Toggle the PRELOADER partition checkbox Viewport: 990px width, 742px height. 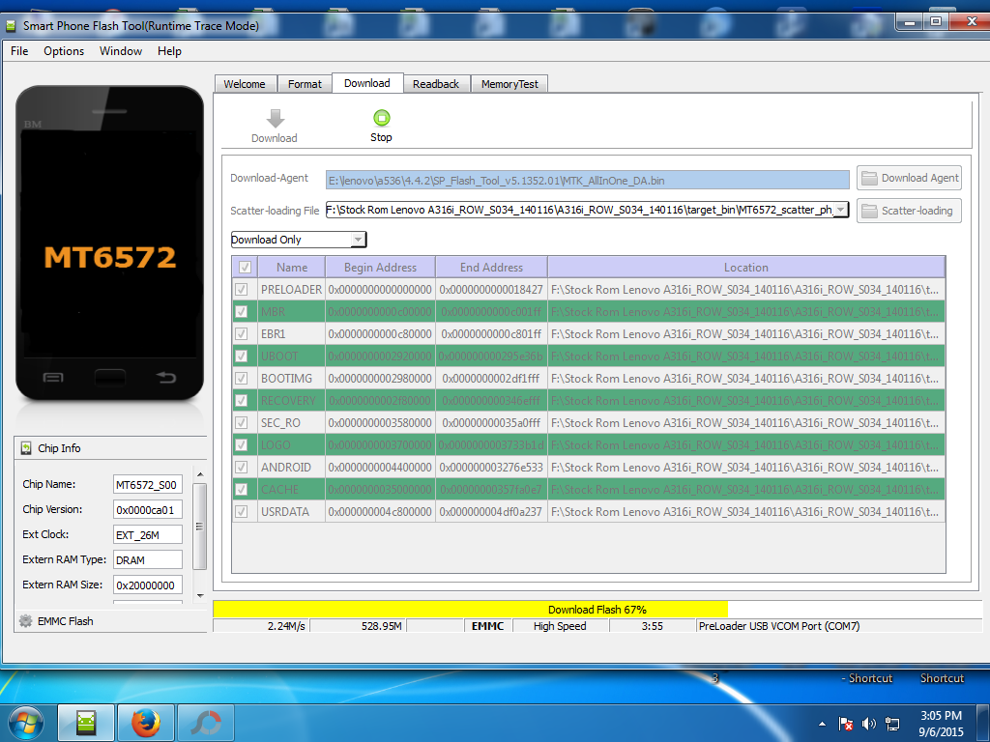tap(242, 290)
